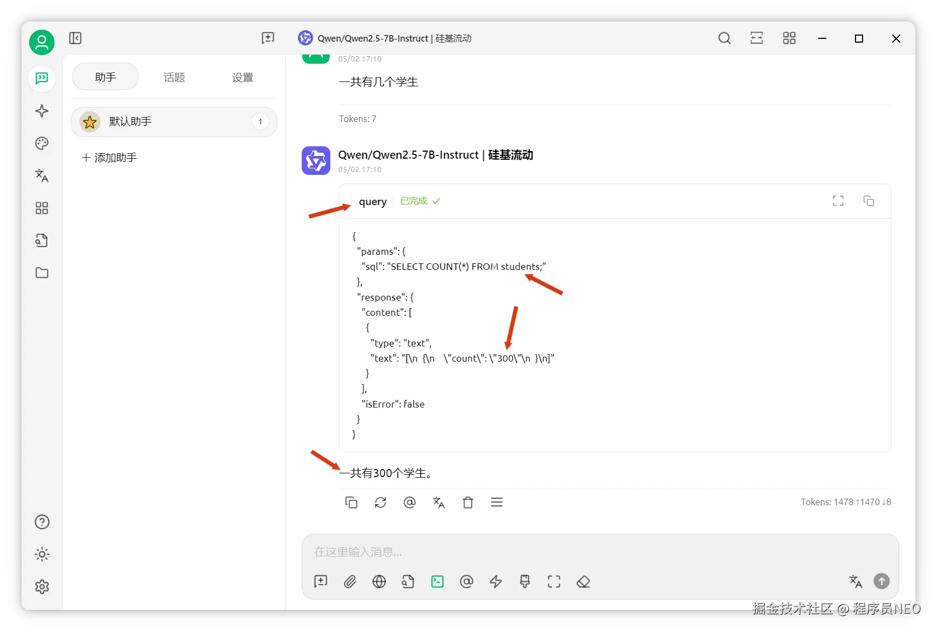Collapse the assistants side panel
The width and height of the screenshot is (937, 632).
(x=75, y=38)
